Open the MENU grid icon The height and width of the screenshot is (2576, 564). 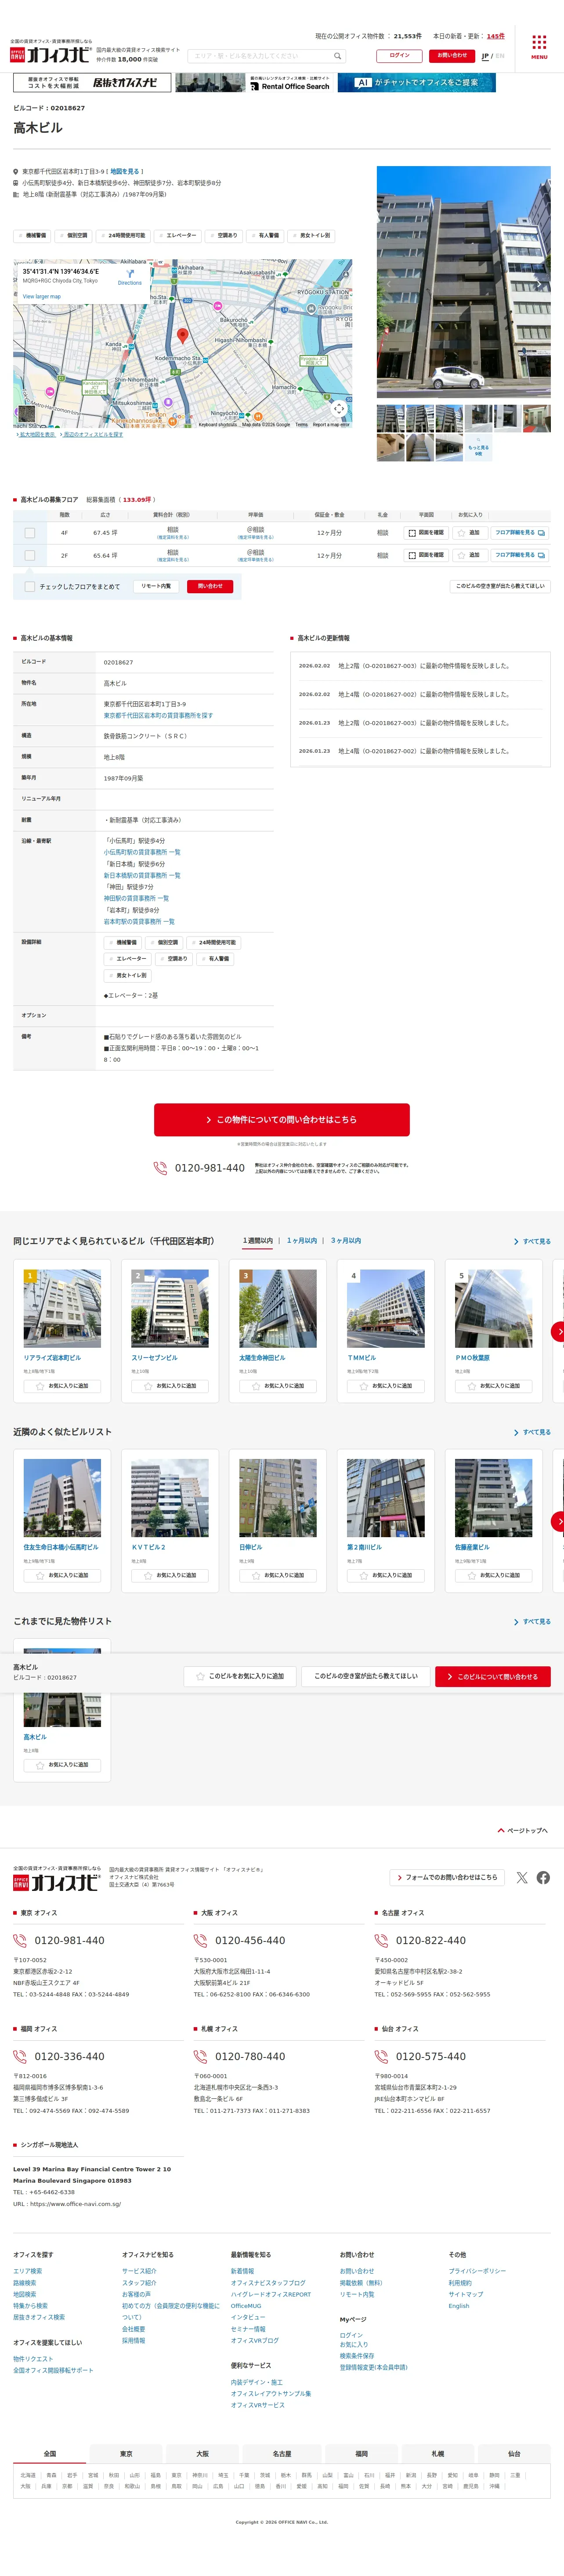539,42
